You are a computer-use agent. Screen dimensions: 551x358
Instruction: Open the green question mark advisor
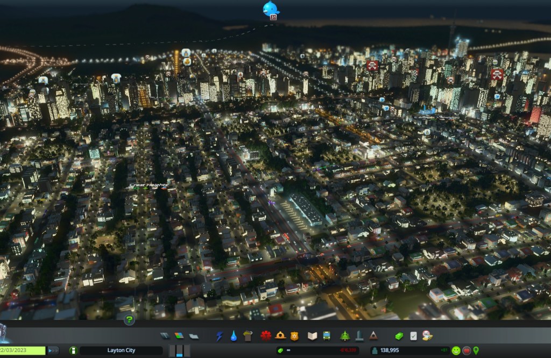pos(129,320)
